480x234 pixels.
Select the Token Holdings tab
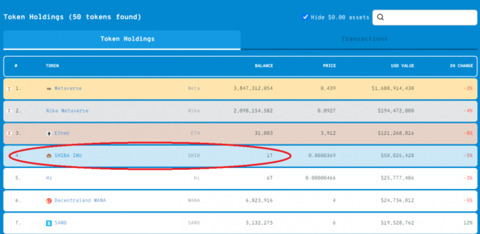(x=127, y=39)
